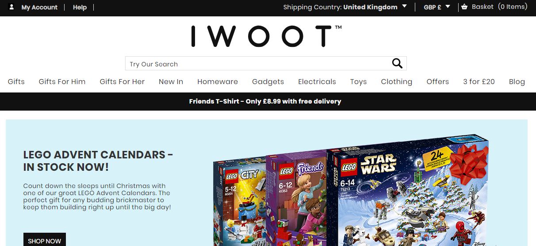The image size is (536, 246).
Task: Expand the Shipping Country dropdown arrow
Action: pos(404,7)
